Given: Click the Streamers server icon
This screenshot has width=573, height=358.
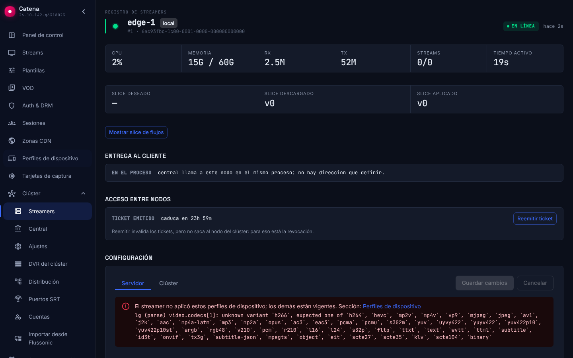Looking at the screenshot, I should [x=18, y=211].
